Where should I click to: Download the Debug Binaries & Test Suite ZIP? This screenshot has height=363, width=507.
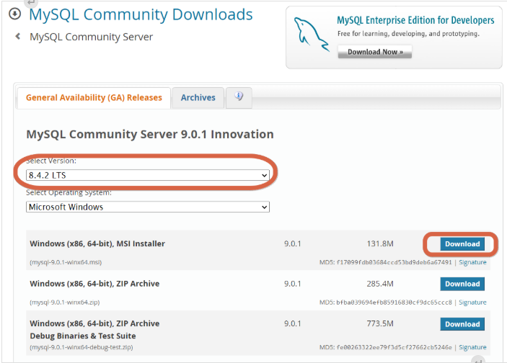click(462, 324)
